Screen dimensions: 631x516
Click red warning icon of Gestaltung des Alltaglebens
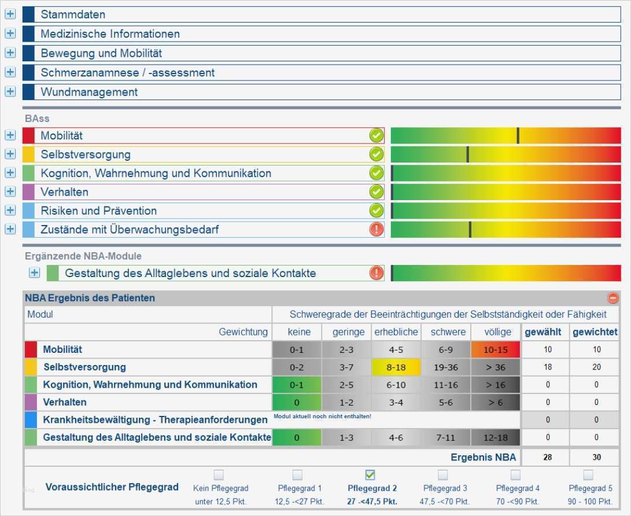click(377, 273)
